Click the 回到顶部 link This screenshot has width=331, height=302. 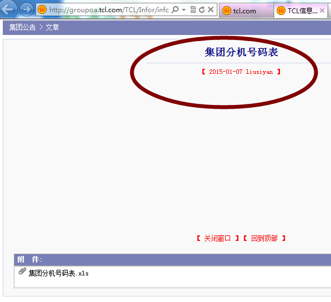pos(264,238)
